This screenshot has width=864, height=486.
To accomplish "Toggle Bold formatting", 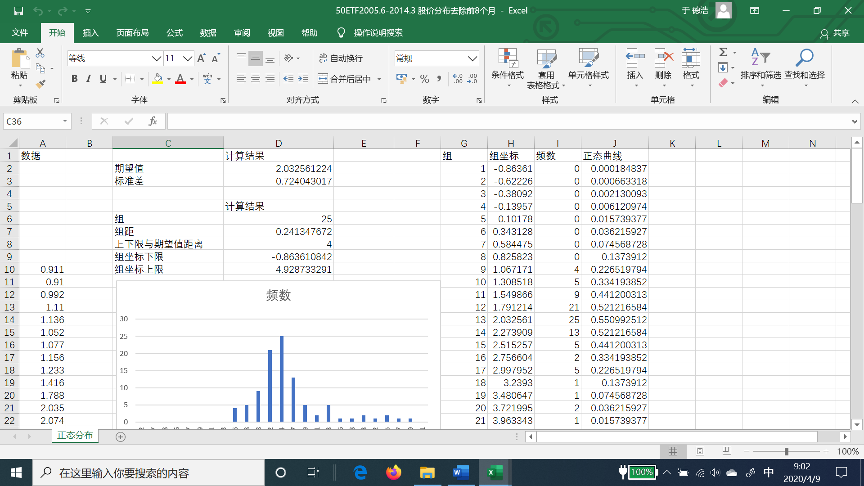I will [75, 79].
